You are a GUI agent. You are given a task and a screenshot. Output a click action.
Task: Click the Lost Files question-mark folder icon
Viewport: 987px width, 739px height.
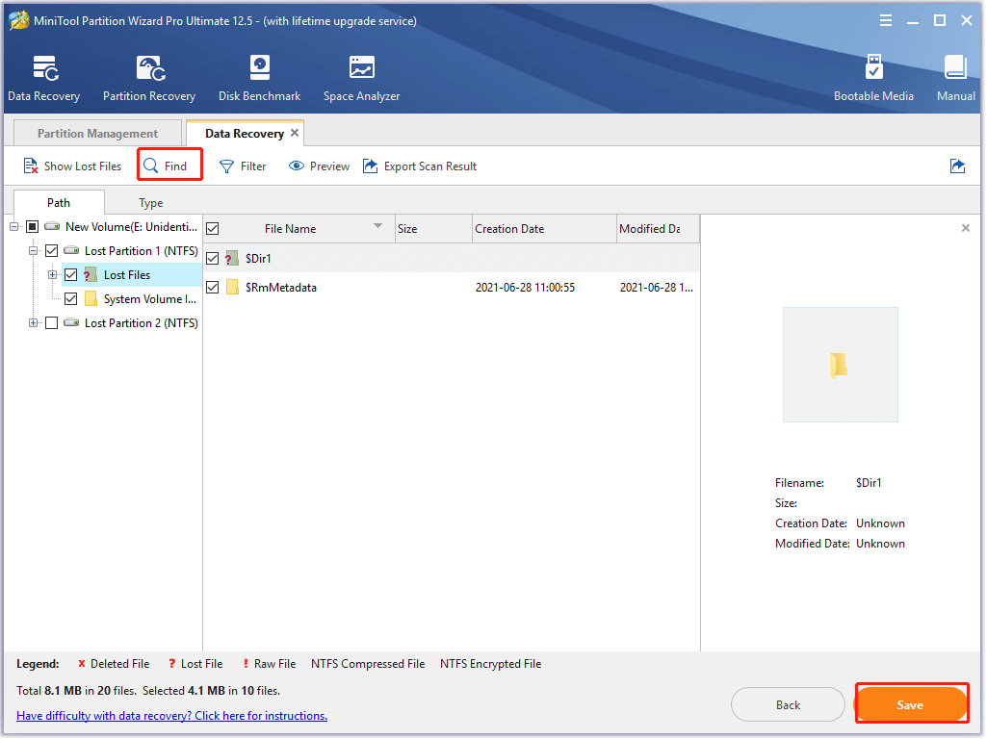pyautogui.click(x=91, y=275)
